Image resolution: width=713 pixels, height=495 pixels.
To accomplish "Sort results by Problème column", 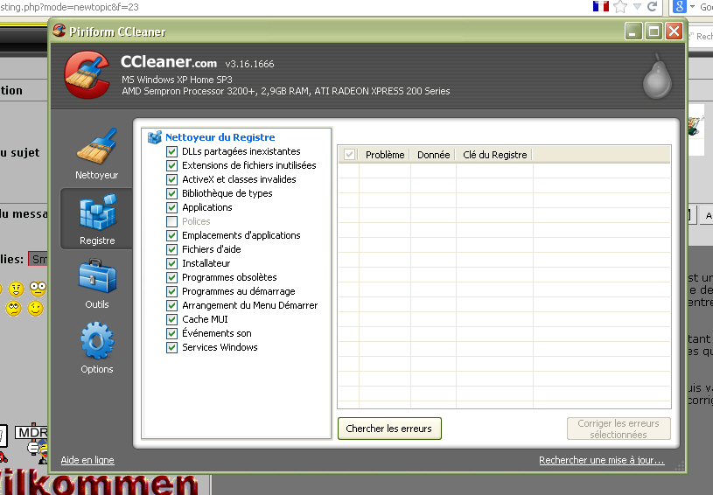I will (x=385, y=155).
